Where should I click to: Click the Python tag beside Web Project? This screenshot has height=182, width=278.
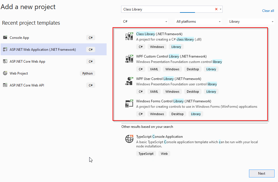click(87, 73)
